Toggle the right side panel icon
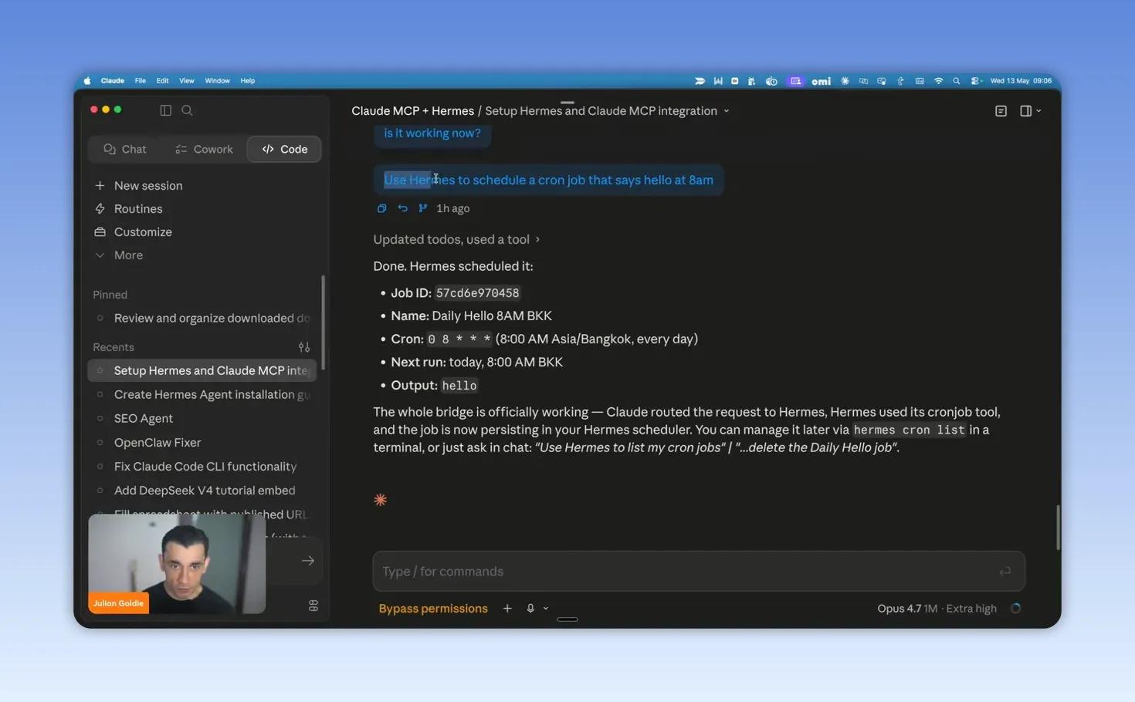The image size is (1135, 702). pos(1025,111)
